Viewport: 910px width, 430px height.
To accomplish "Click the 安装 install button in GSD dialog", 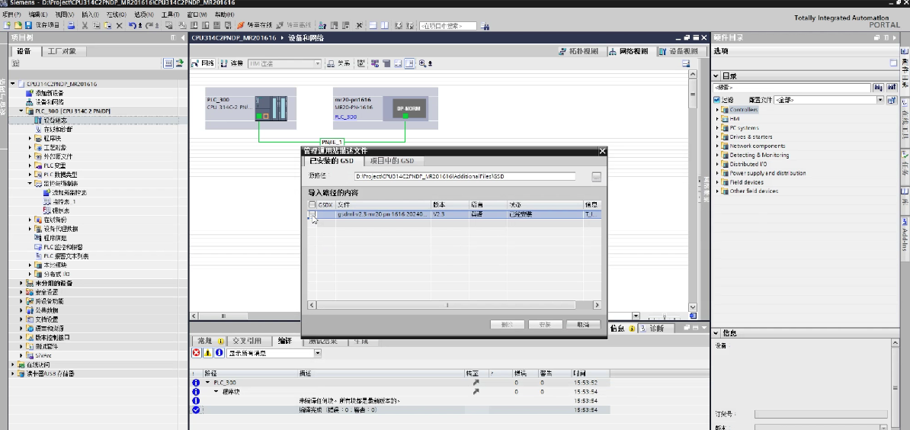I will (x=545, y=324).
